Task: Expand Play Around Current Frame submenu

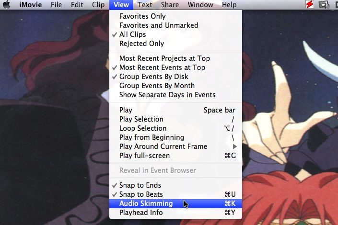Action: tap(175, 146)
